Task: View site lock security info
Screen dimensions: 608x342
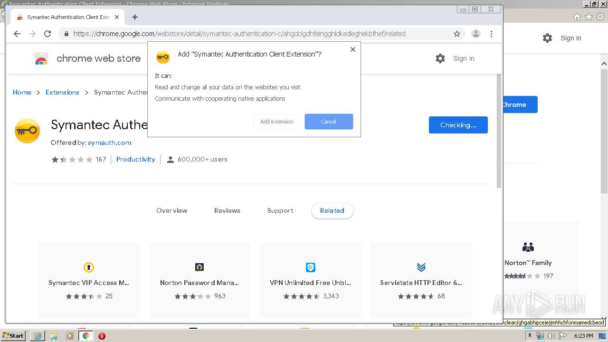Action: (66, 34)
